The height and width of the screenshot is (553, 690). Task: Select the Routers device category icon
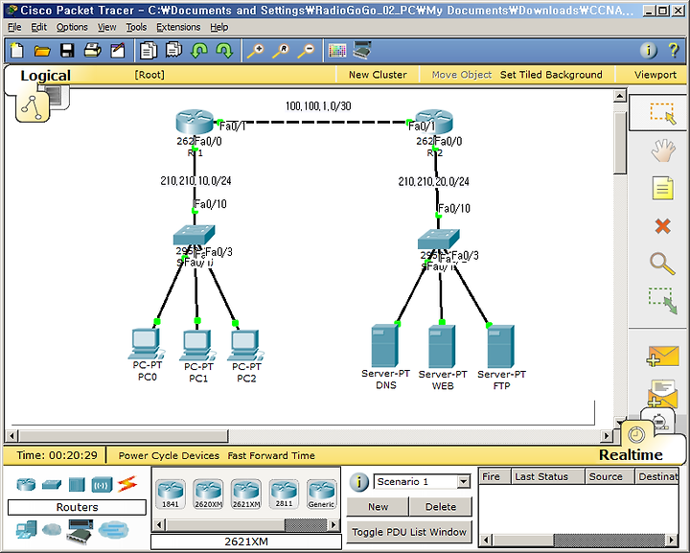(x=26, y=485)
